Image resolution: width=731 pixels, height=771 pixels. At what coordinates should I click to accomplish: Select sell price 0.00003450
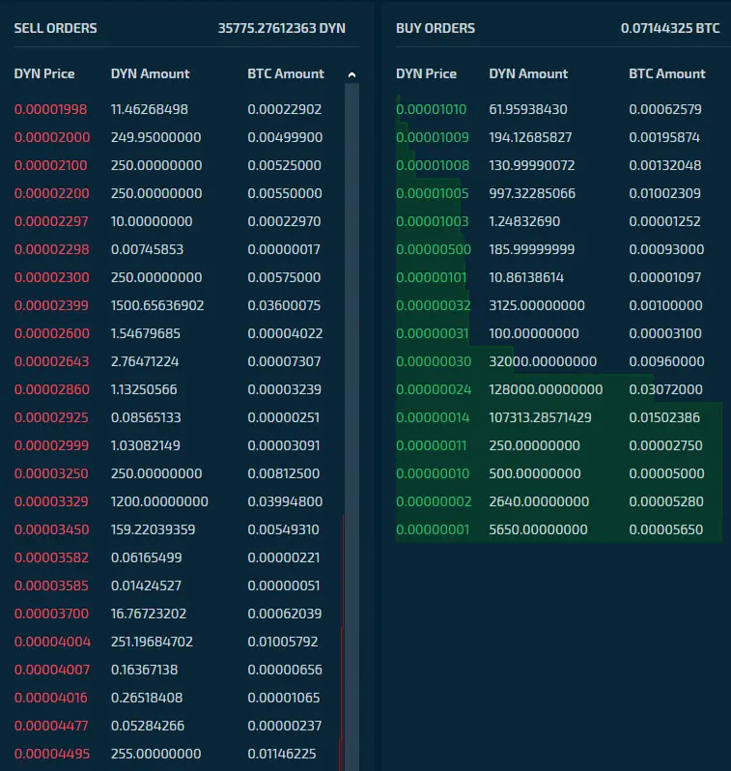[x=51, y=529]
